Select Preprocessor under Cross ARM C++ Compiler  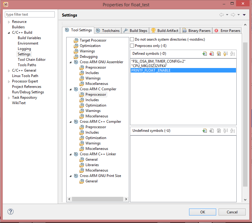click(x=96, y=127)
